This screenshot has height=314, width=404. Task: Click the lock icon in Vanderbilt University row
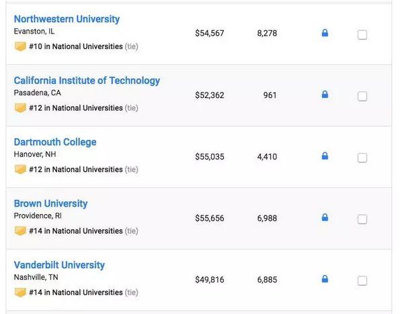(x=325, y=279)
